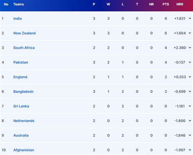
Task: Open the India team link
Action: tap(18, 19)
